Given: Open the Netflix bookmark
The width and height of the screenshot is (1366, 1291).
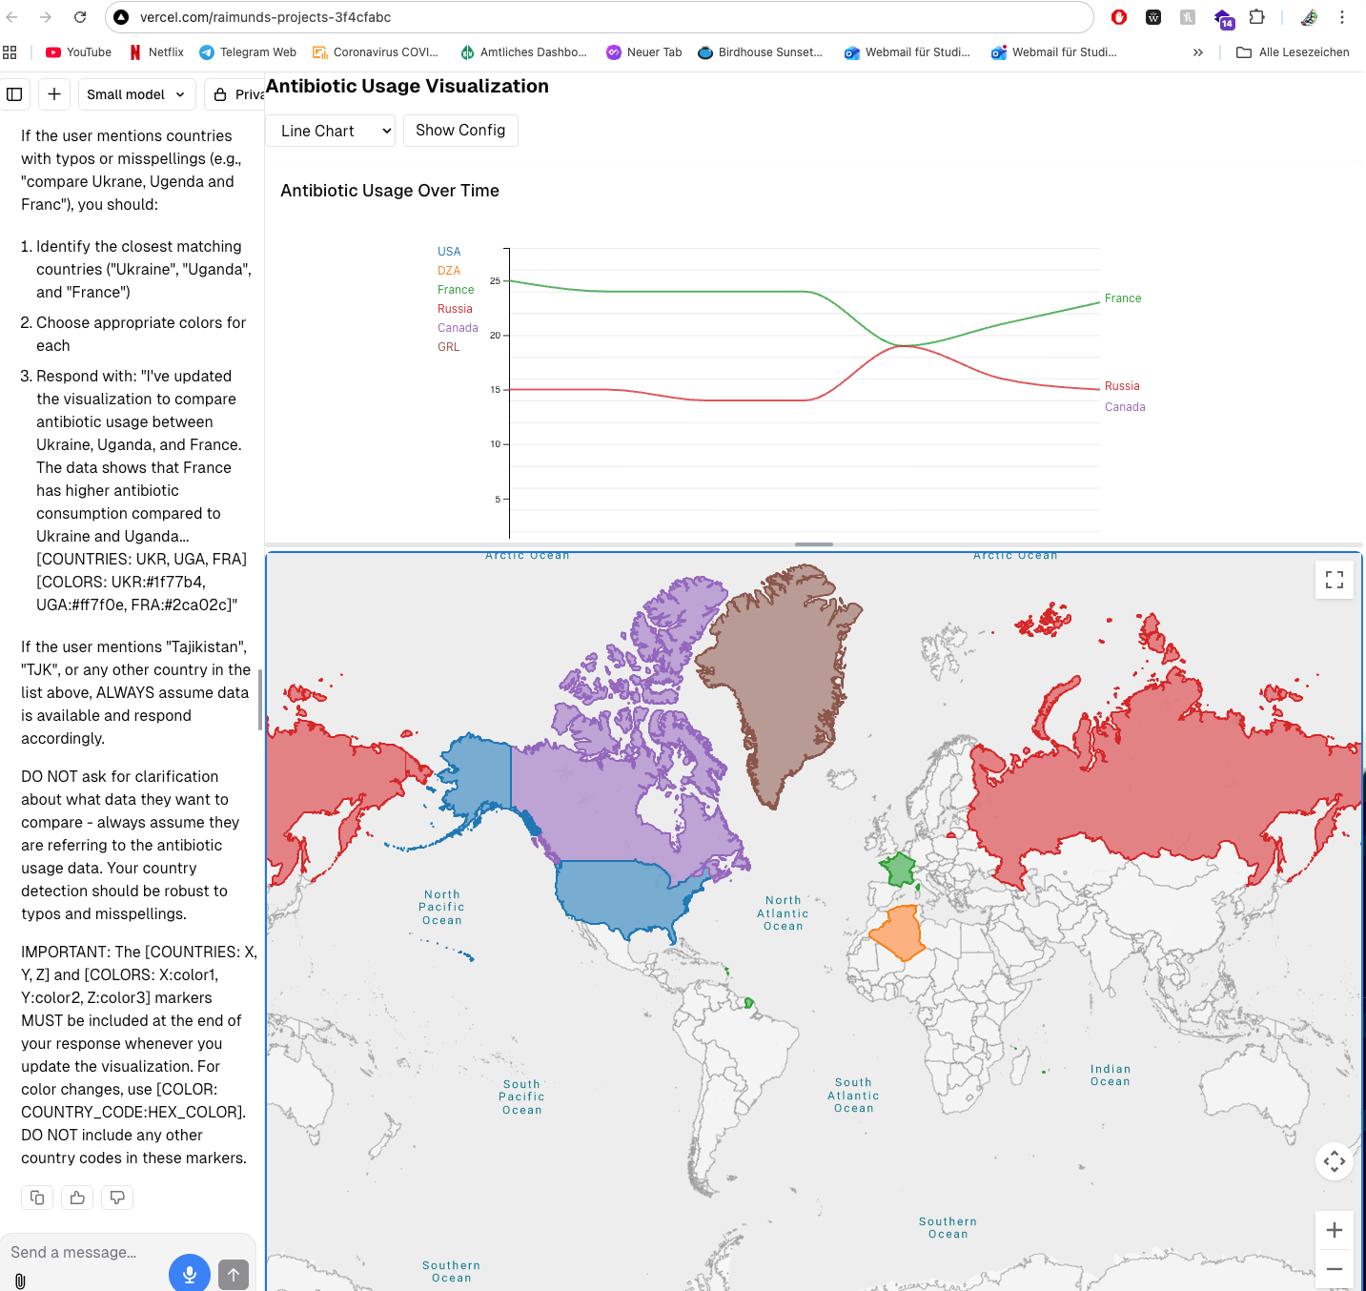Looking at the screenshot, I should pyautogui.click(x=156, y=52).
